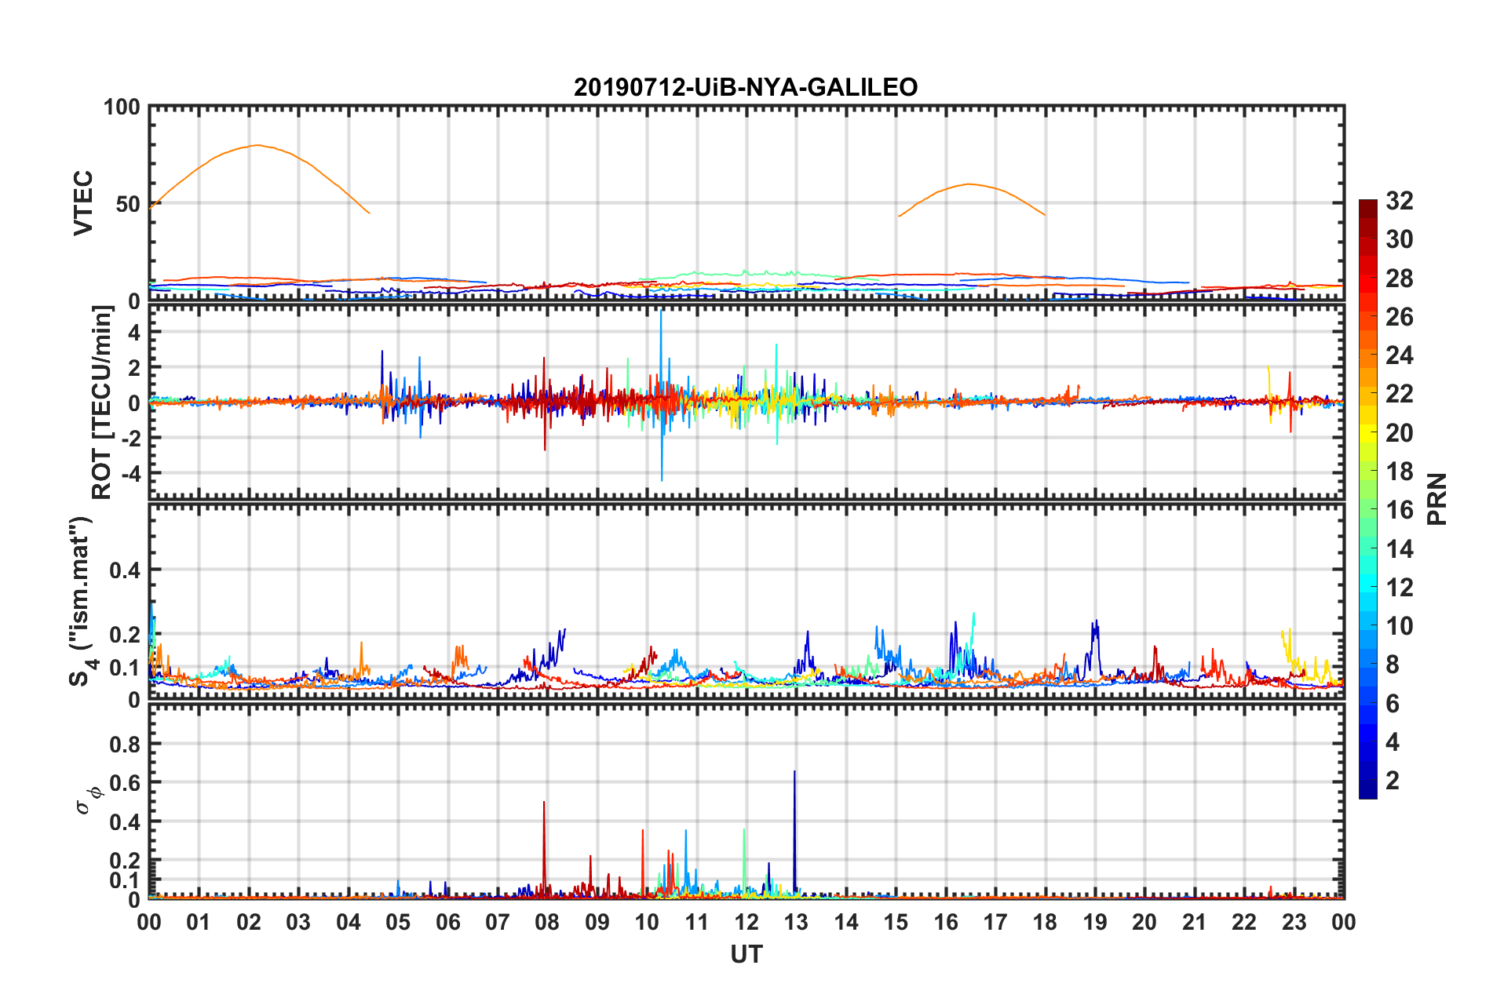Click the PRN colorbar tick label 18

[1400, 472]
